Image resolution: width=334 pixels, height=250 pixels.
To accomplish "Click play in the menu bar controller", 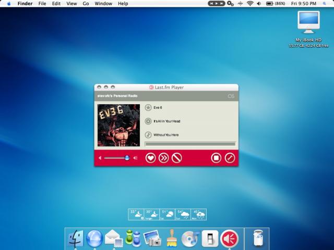I will click(217, 4).
